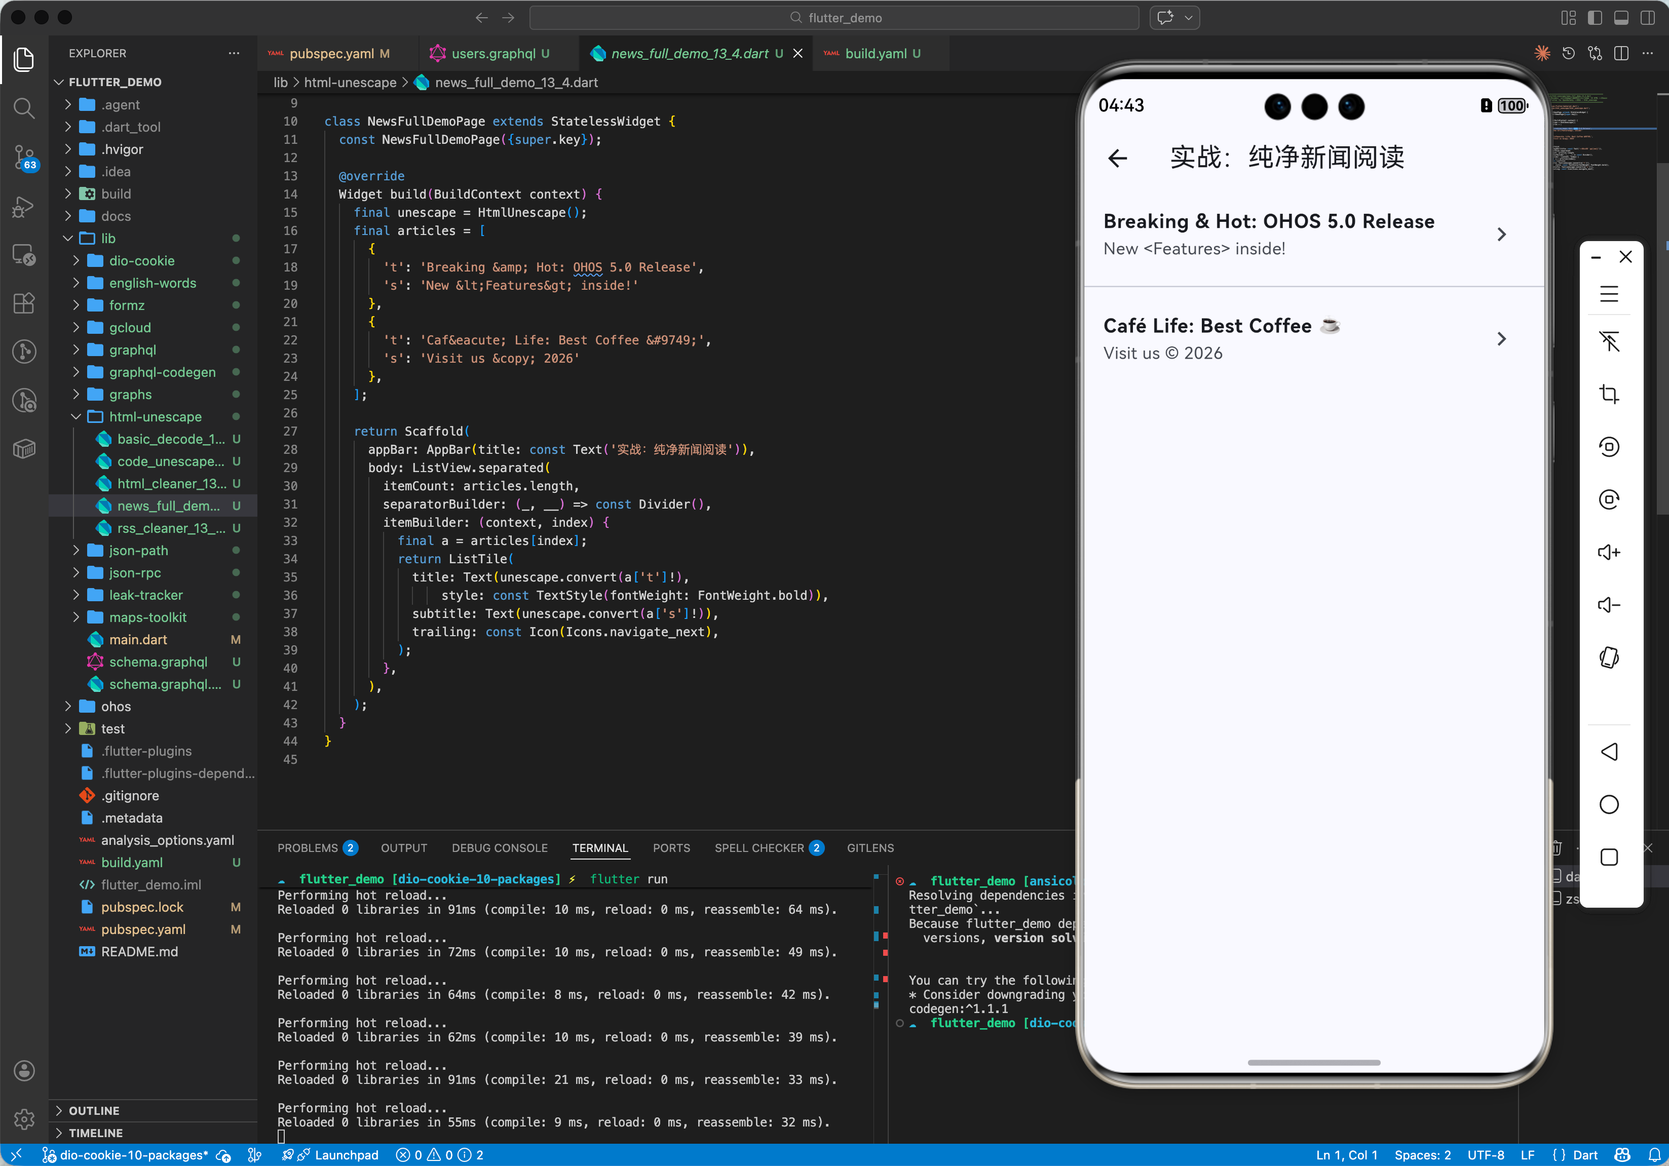The image size is (1669, 1166).
Task: Toggle the bottom panel layout button
Action: click(1621, 17)
